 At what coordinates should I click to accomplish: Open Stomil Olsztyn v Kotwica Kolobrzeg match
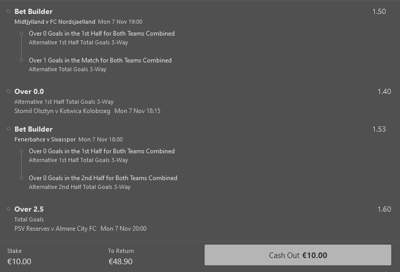62,110
